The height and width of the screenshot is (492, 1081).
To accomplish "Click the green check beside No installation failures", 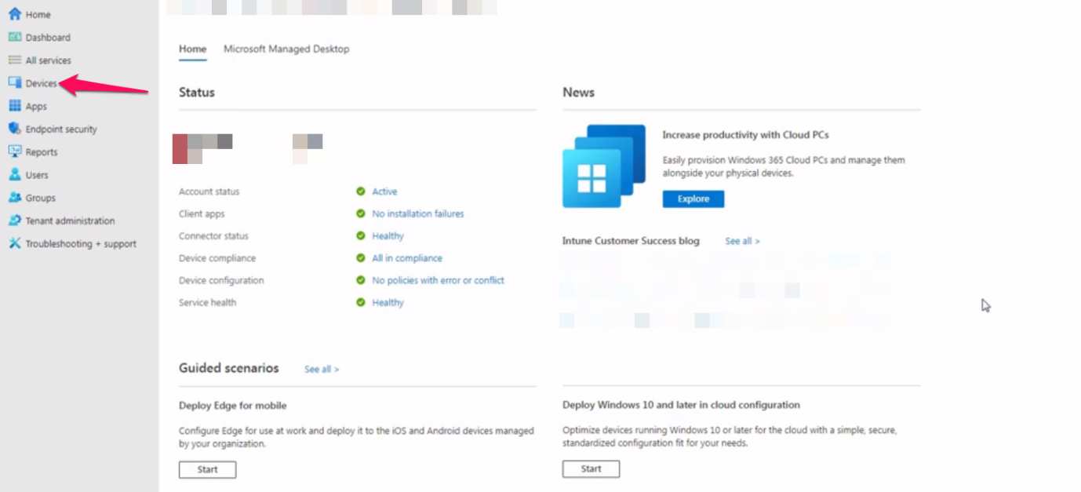I will pyautogui.click(x=361, y=213).
